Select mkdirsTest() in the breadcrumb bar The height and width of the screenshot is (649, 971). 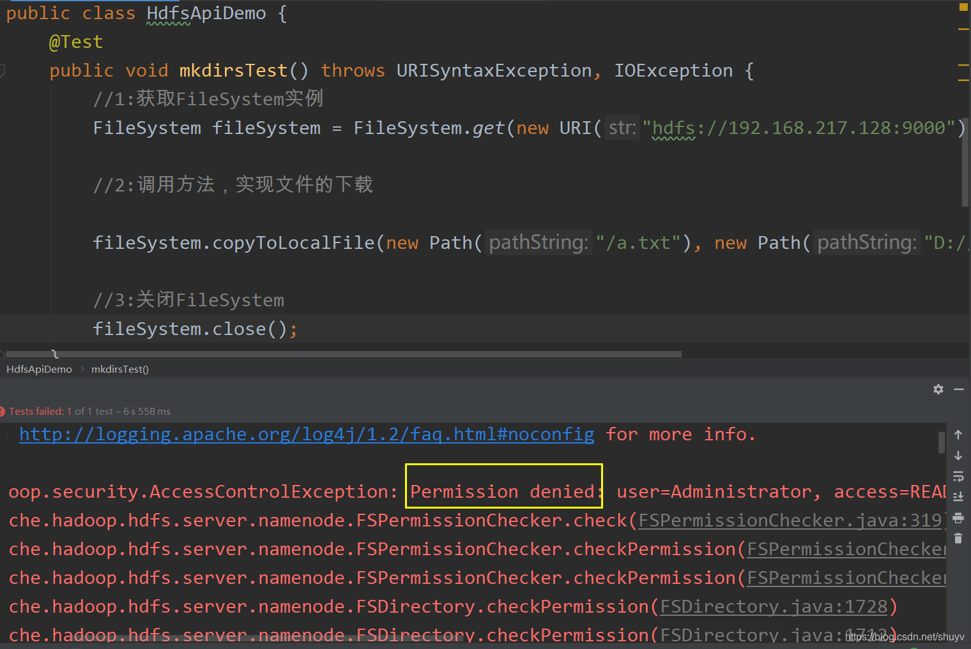[x=120, y=369]
